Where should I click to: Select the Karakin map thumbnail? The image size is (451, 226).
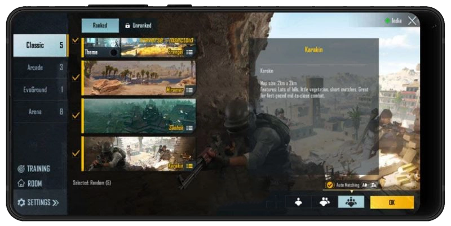point(139,153)
